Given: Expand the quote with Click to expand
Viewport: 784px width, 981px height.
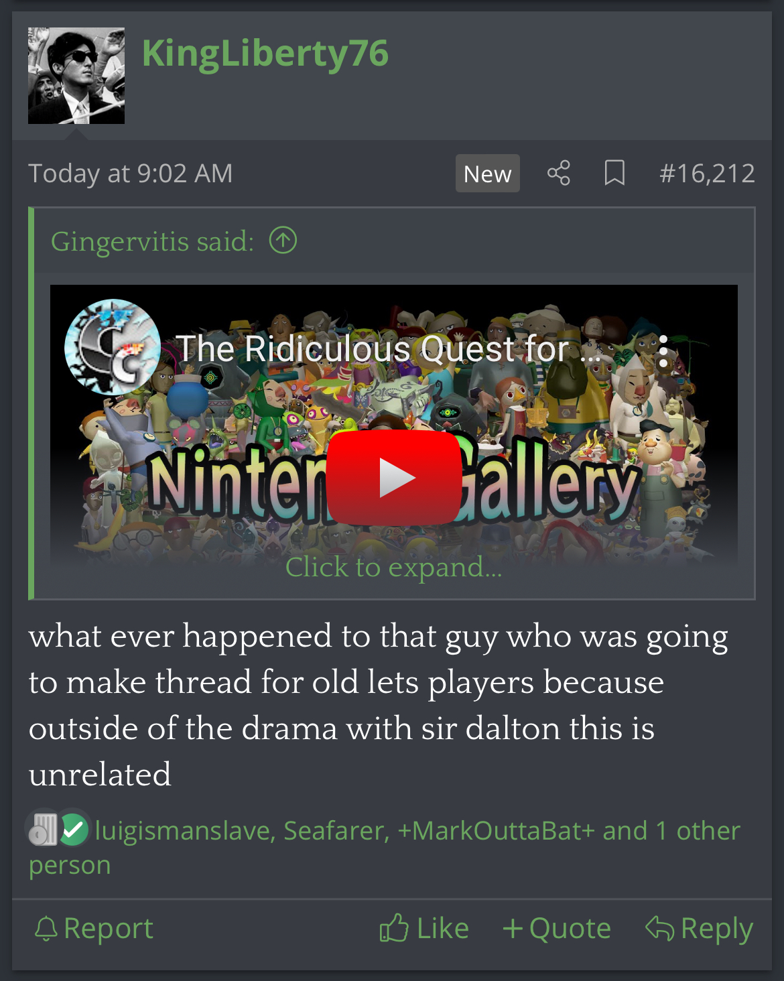Looking at the screenshot, I should (x=394, y=567).
